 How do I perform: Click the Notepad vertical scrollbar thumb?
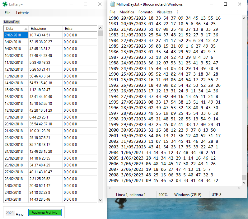point(244,177)
